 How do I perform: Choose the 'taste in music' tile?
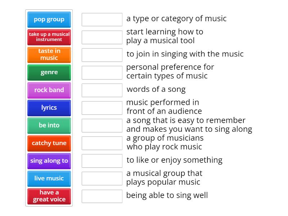(49, 55)
